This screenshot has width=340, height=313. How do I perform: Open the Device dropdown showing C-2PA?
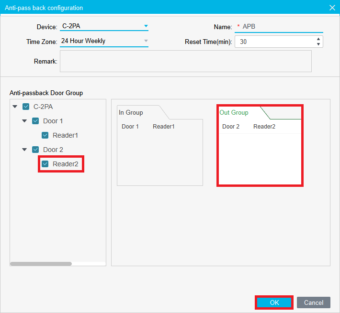click(x=146, y=26)
